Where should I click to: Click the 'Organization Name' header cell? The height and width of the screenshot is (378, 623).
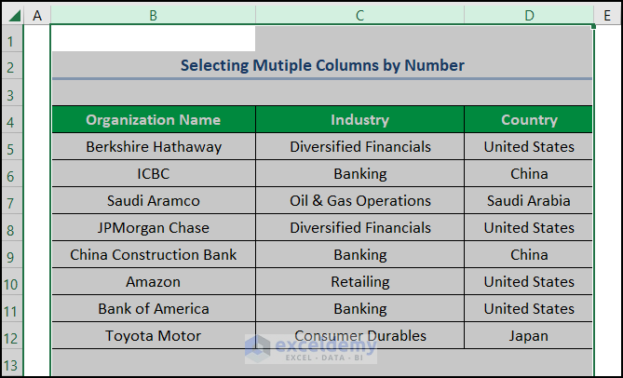(153, 120)
